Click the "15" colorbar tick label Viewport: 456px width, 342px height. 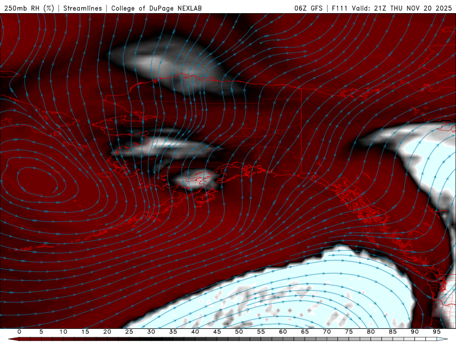pos(85,332)
